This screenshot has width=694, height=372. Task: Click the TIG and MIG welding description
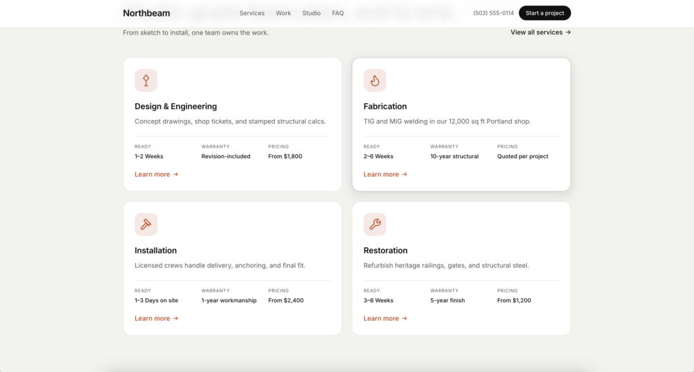click(x=447, y=121)
